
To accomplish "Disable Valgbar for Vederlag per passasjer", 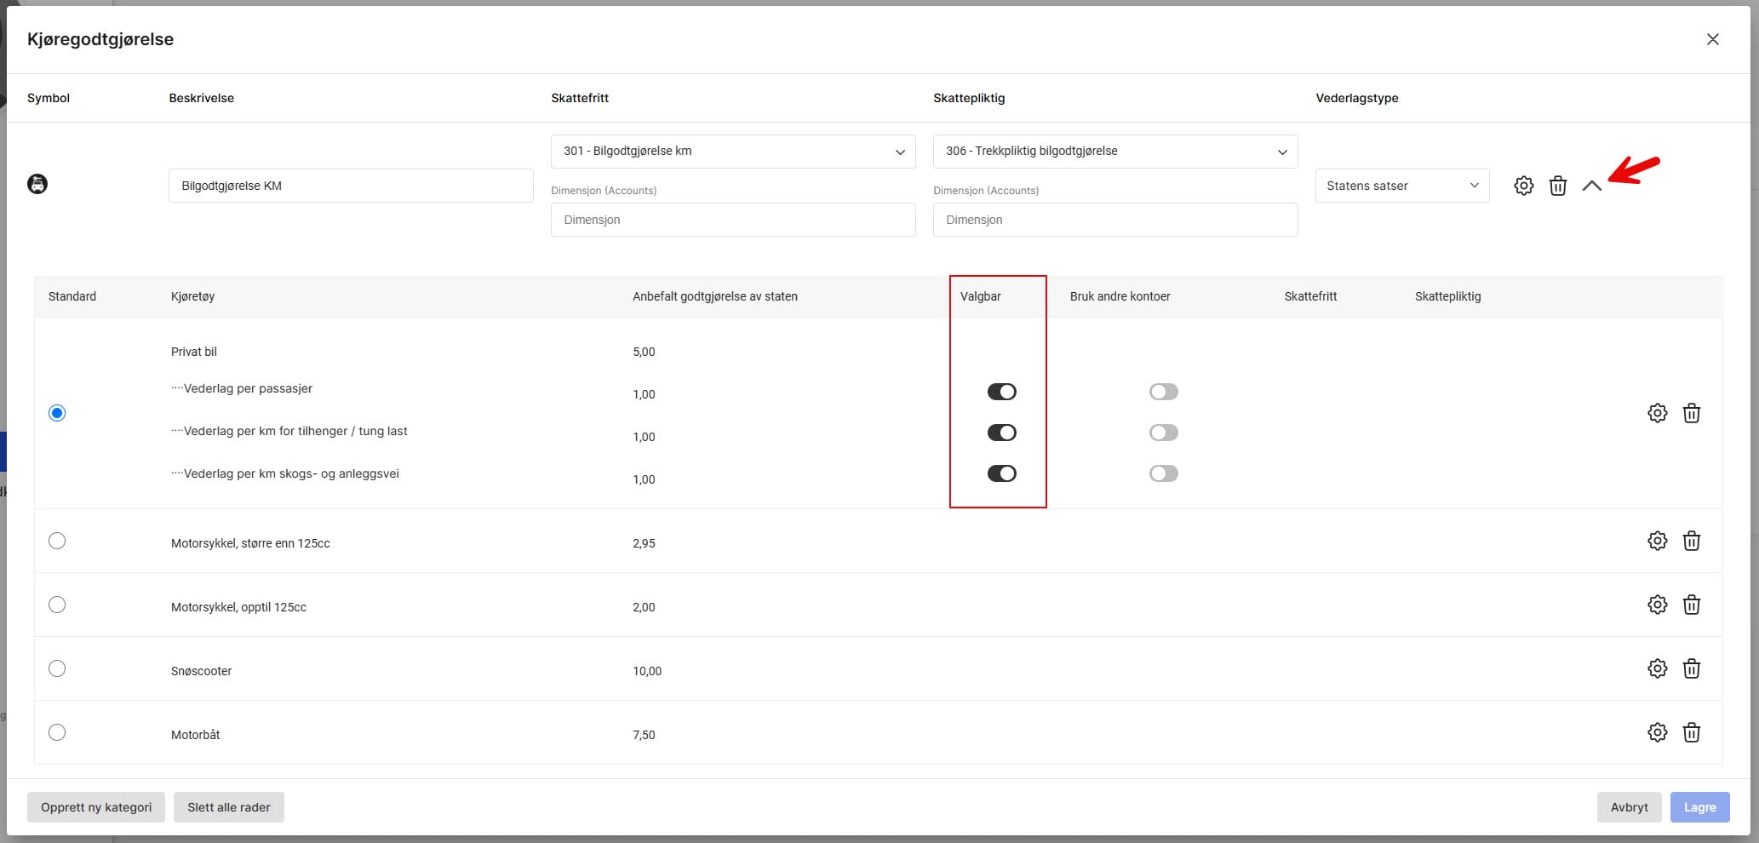I will (x=1001, y=392).
